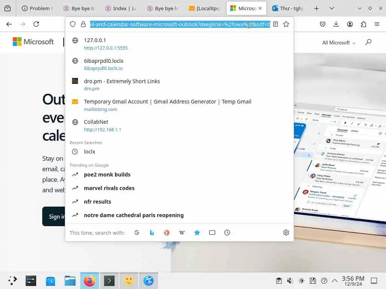Open Save to Pocket button

(x=323, y=24)
